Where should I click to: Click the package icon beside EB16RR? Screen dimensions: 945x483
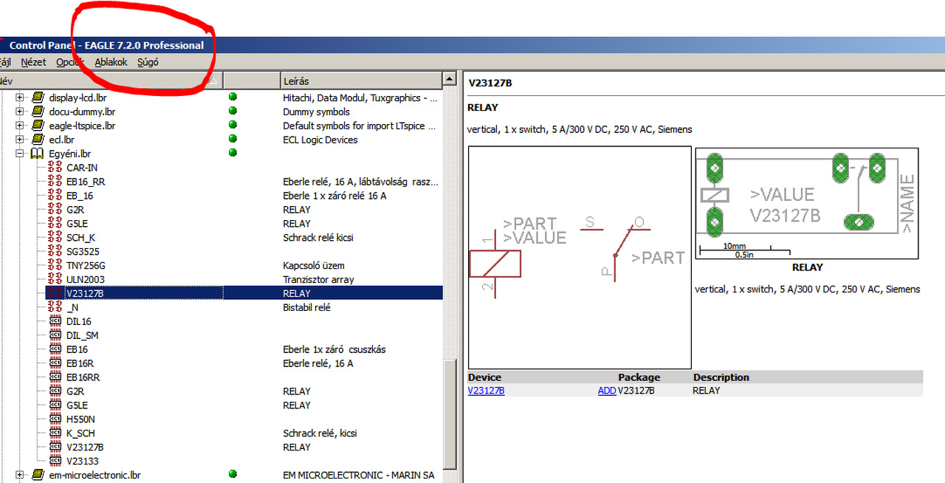[x=55, y=377]
